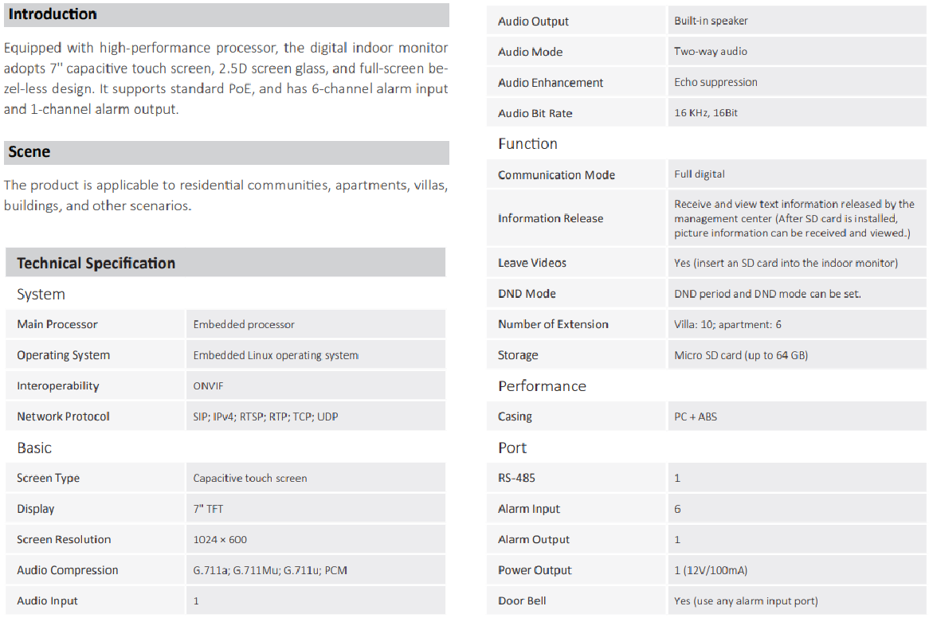Click the DND Mode row label
This screenshot has height=618, width=929.
tap(527, 294)
